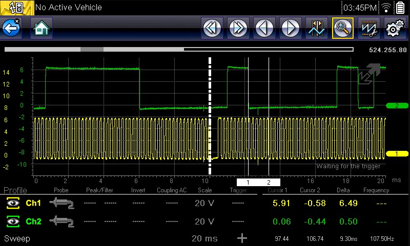This screenshot has width=410, height=246.
Task: Hide the Ch2 trace using its eye icon
Action: (x=14, y=222)
